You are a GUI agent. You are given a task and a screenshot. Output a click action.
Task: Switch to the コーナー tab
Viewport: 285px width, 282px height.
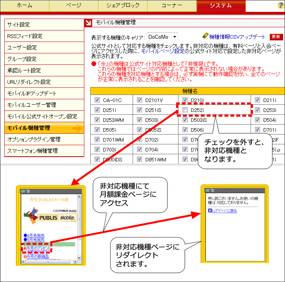172,6
